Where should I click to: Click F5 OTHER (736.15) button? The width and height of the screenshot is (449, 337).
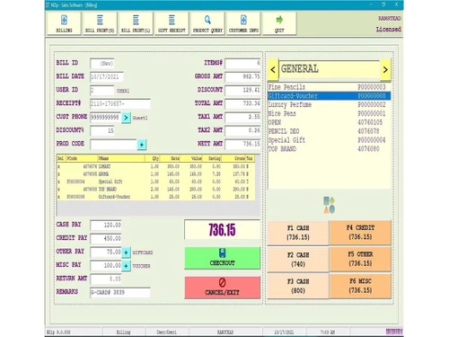360,259
